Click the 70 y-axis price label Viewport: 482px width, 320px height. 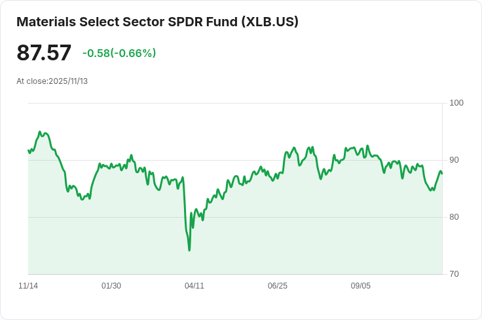[454, 274]
